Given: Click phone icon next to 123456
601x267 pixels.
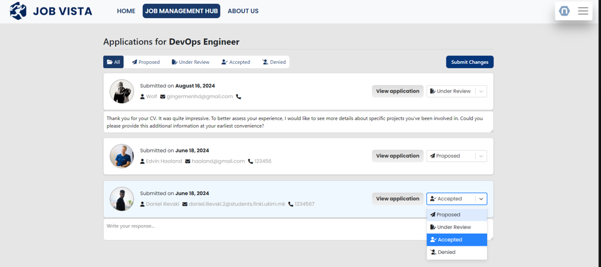Looking at the screenshot, I should 251,161.
